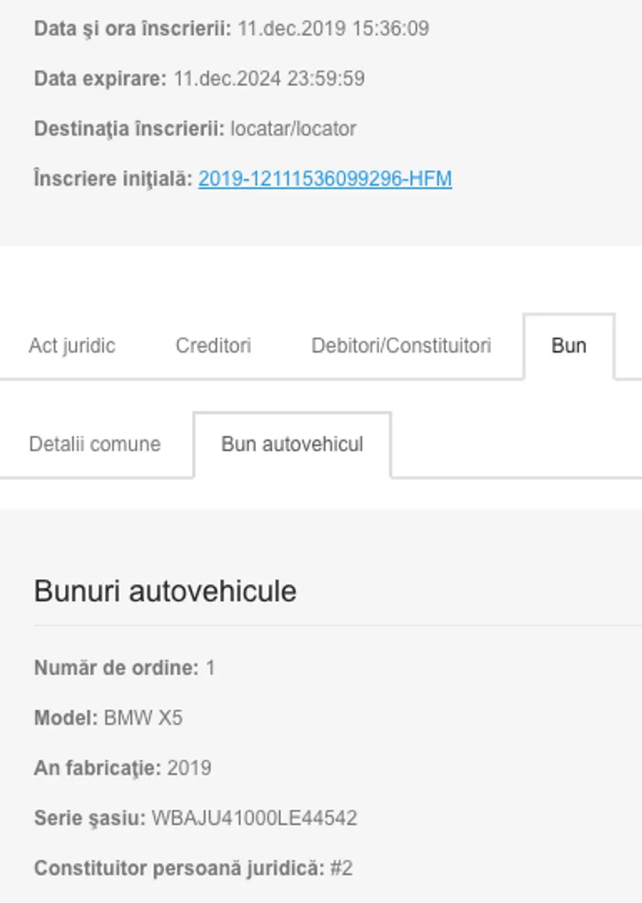The image size is (642, 903).
Task: Open the initial registration link 2019-1211536099296-HFM
Action: click(x=325, y=178)
